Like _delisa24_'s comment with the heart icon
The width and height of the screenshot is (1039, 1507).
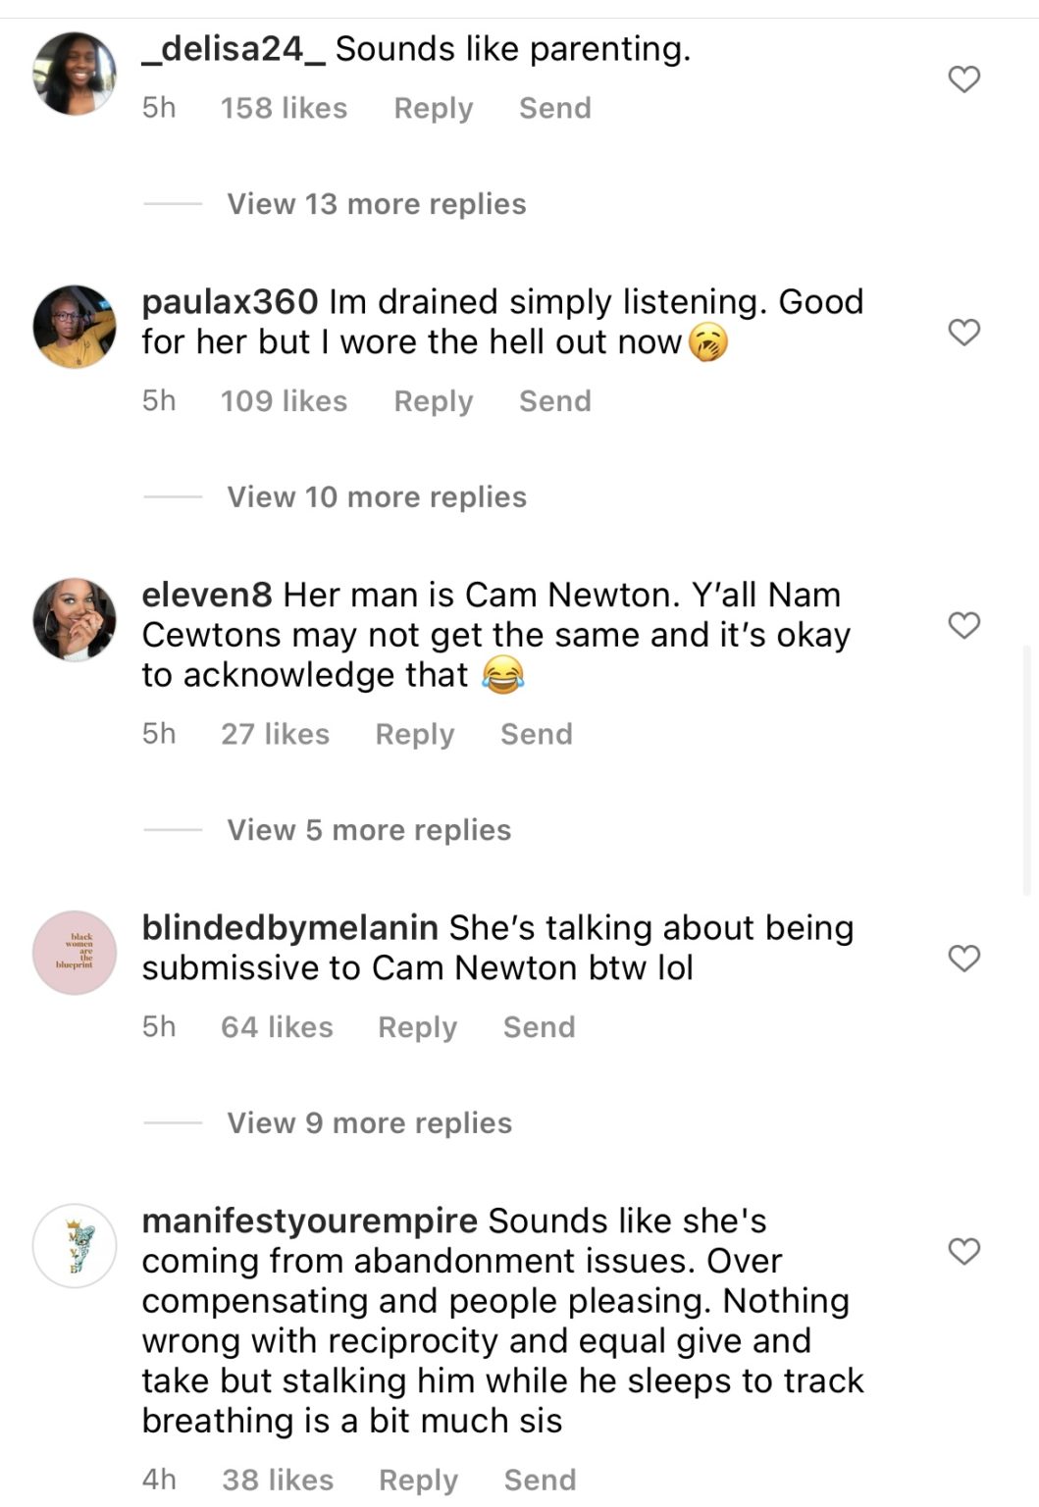pos(965,80)
